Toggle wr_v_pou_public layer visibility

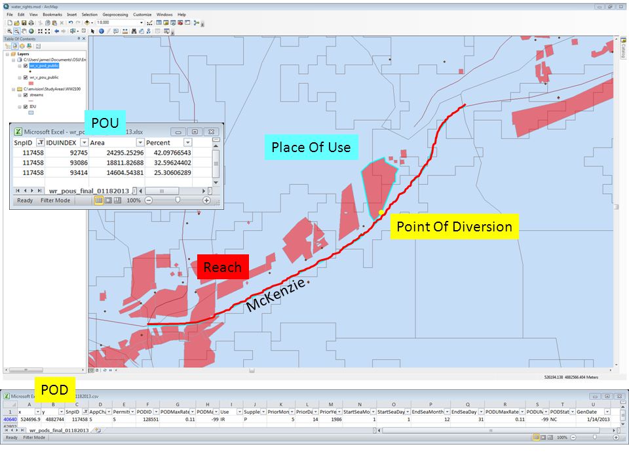[26, 77]
